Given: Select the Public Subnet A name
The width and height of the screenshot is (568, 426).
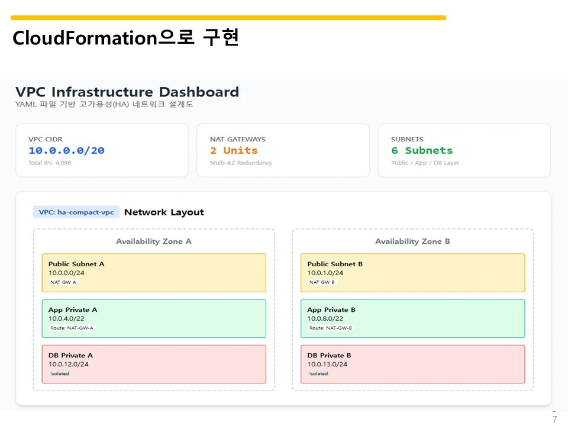Looking at the screenshot, I should pos(76,264).
